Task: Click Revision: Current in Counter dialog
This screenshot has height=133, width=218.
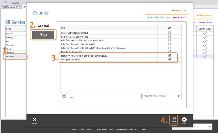Action: click(x=179, y=10)
